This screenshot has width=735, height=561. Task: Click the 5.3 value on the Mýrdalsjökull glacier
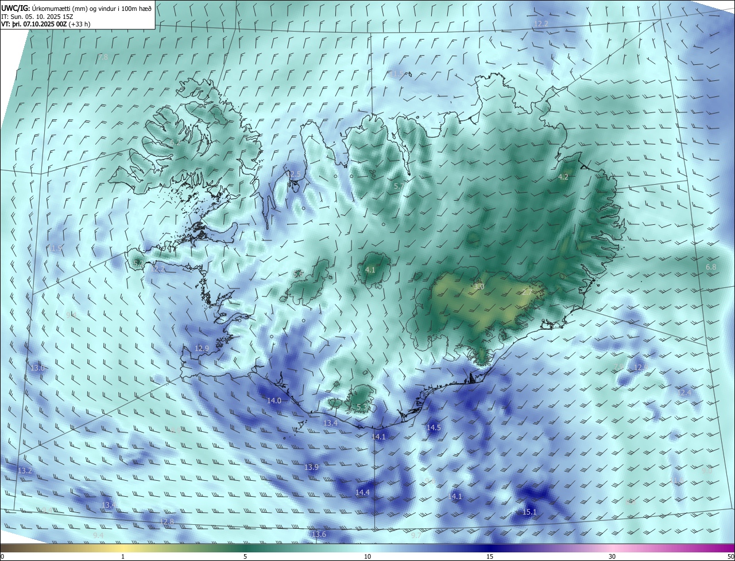pos(362,407)
